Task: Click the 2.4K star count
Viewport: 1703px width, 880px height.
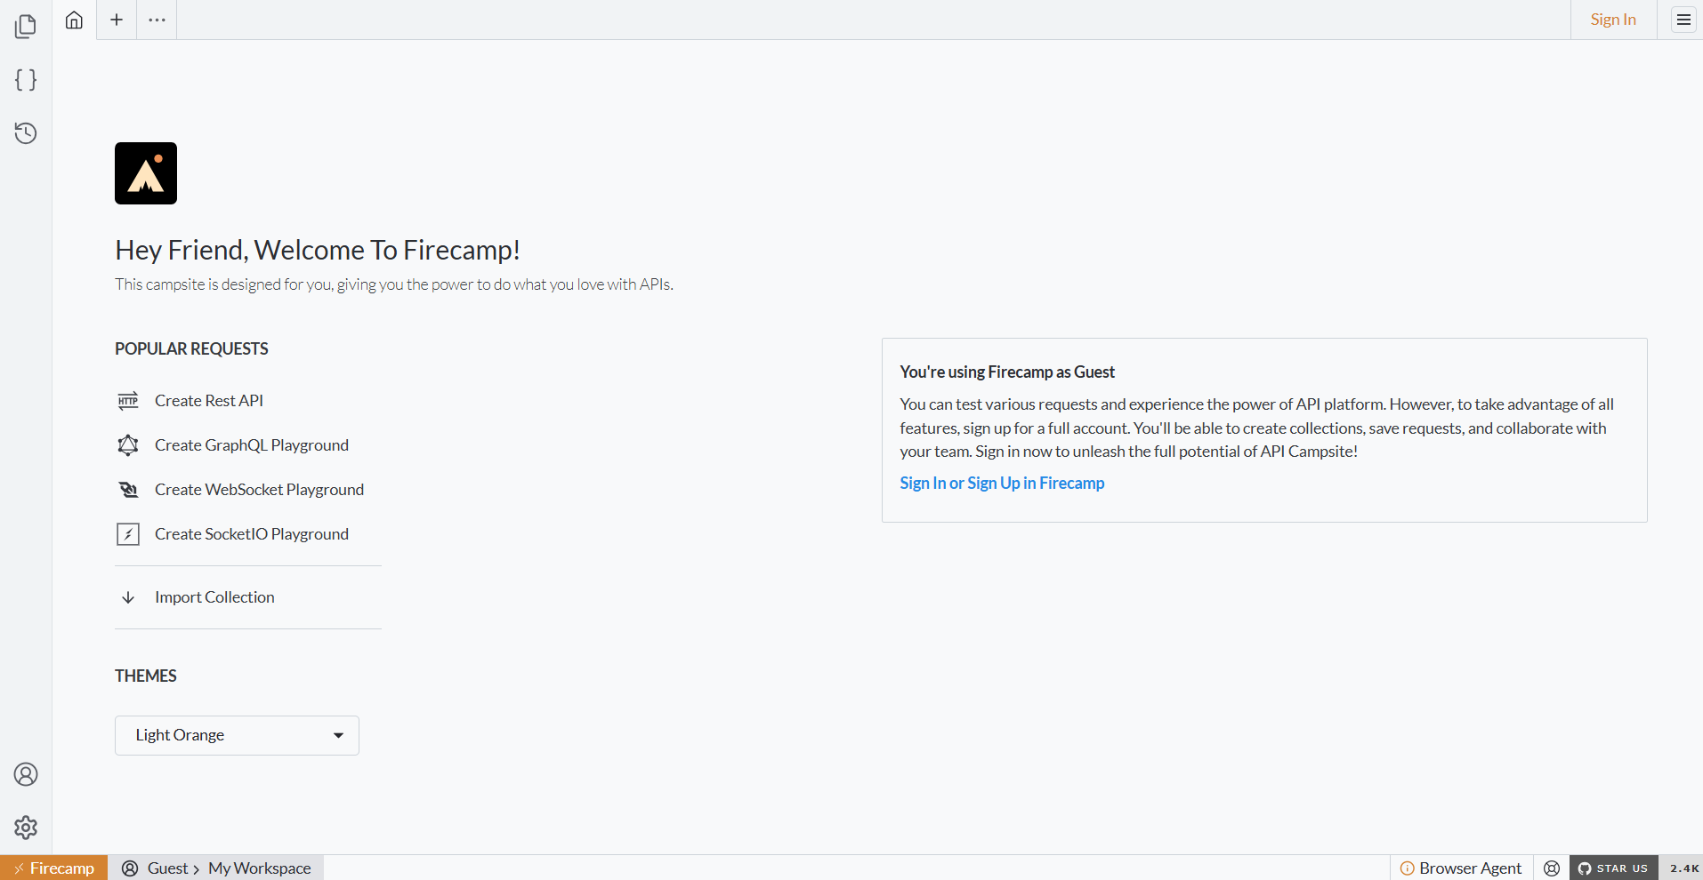Action: pyautogui.click(x=1683, y=868)
